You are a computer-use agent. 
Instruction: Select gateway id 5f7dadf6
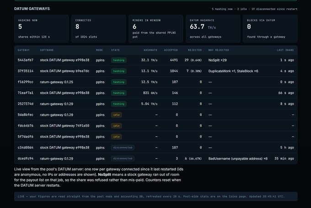click(x=26, y=137)
